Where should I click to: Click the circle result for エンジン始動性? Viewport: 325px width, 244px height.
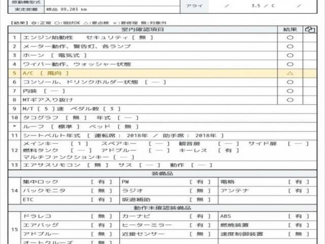click(290, 38)
